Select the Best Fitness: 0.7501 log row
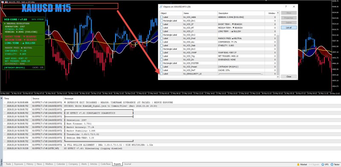 172,123
